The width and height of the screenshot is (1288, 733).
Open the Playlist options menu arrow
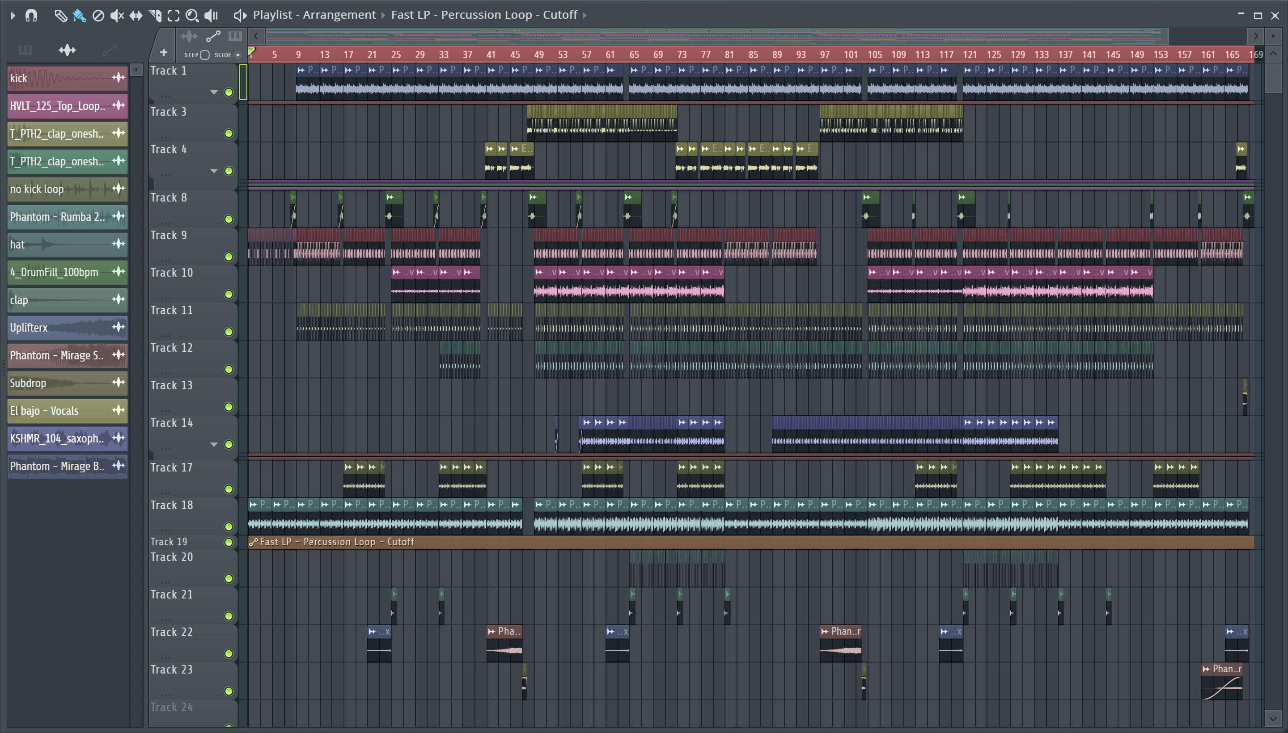pyautogui.click(x=13, y=15)
